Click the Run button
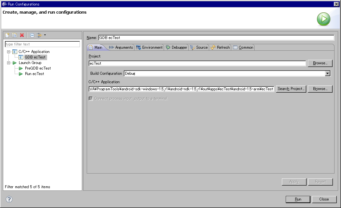 (298, 199)
